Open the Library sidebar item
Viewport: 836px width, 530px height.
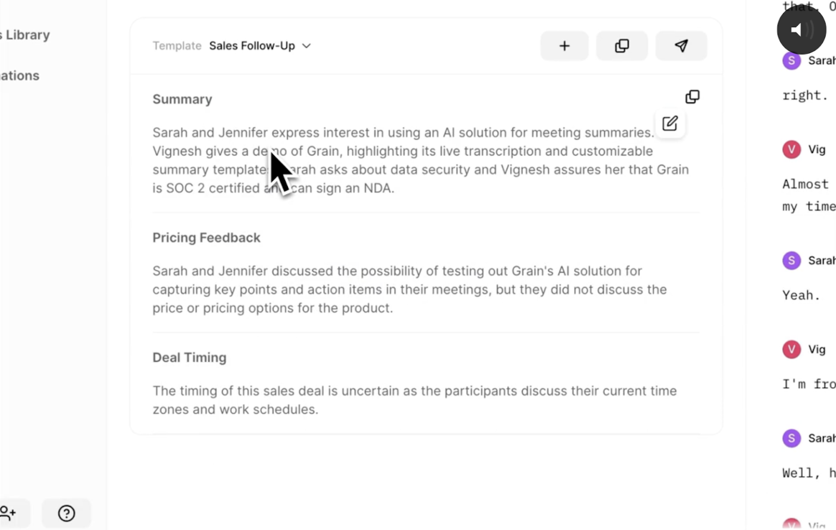click(26, 35)
